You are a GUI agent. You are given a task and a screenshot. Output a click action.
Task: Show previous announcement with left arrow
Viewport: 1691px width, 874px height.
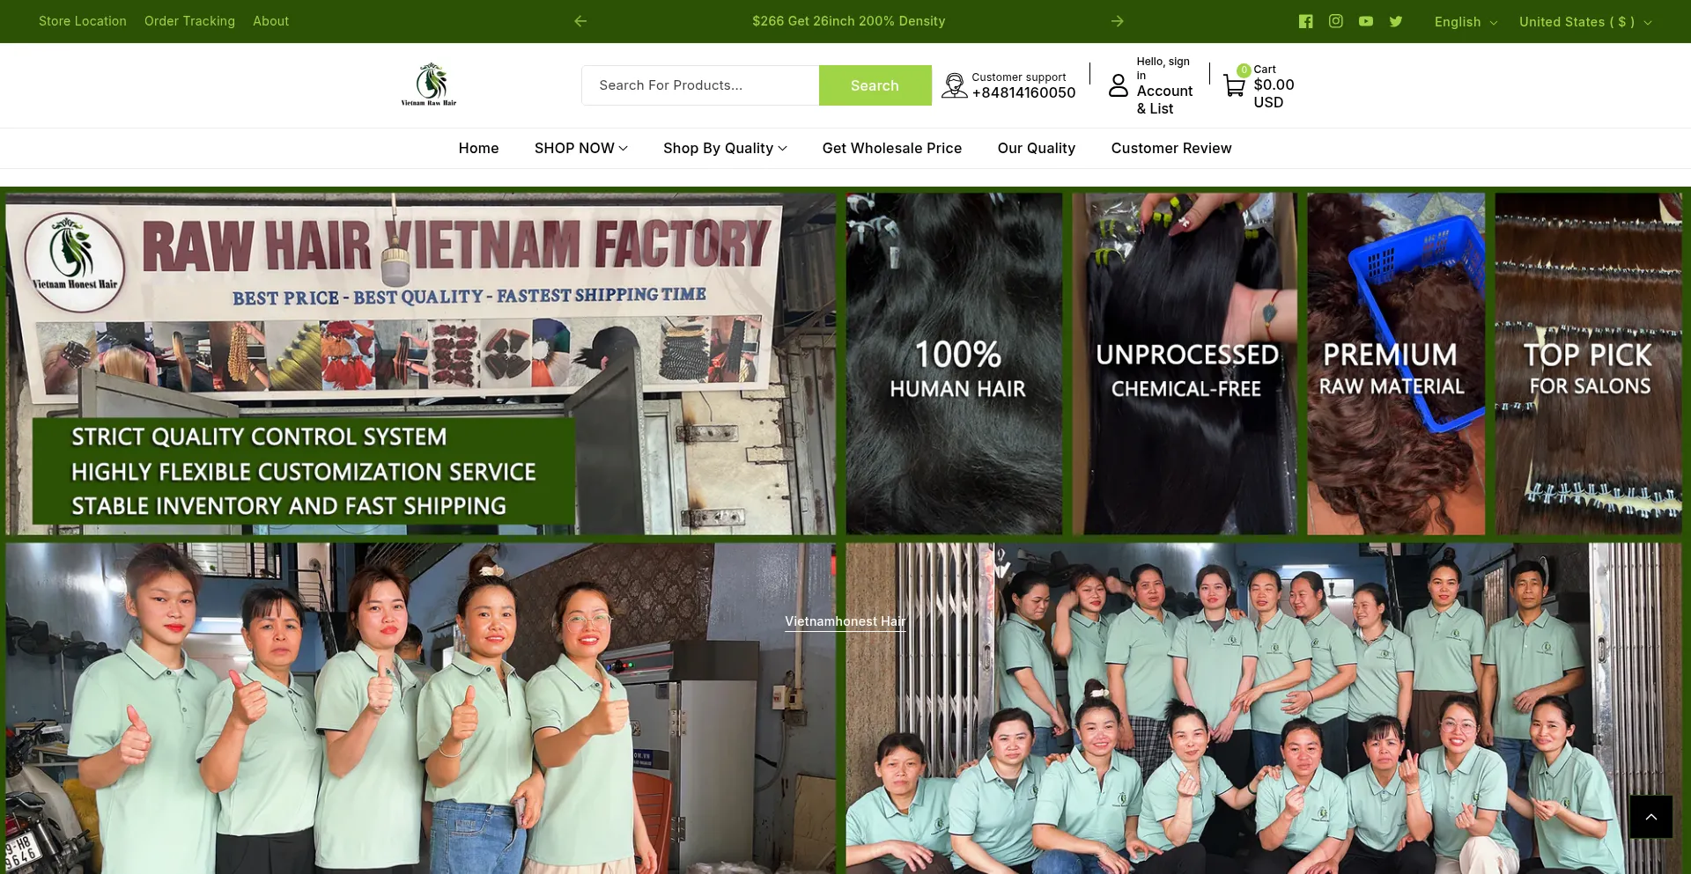(x=580, y=21)
